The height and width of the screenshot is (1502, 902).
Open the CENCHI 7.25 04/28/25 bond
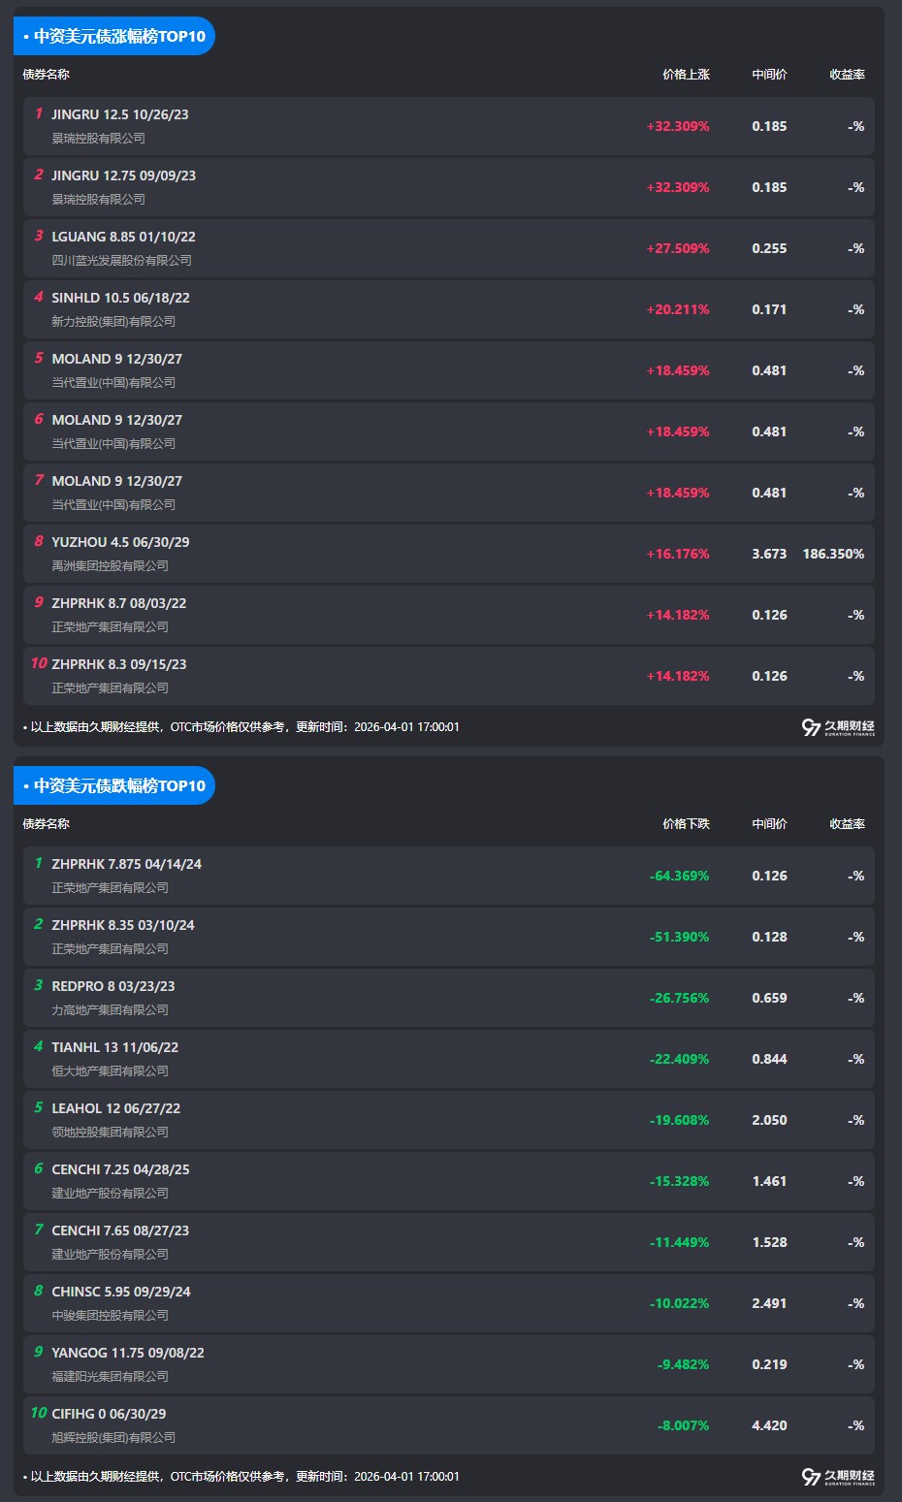[120, 1169]
